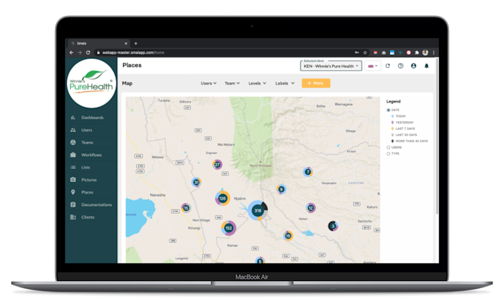The image size is (504, 300).
Task: Open the account profile icon
Action: [413, 66]
